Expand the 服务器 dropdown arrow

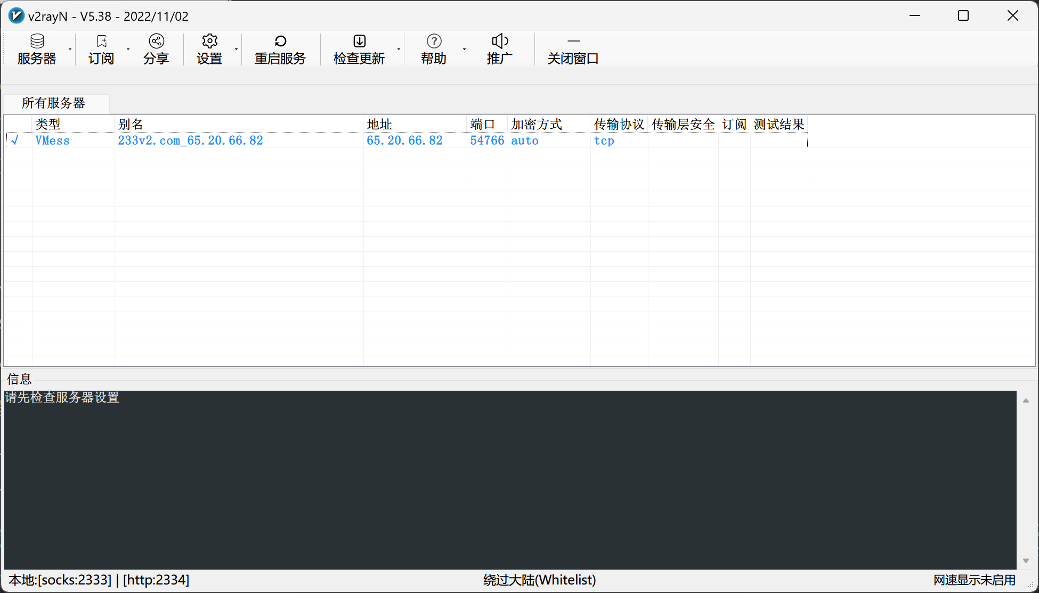click(71, 49)
